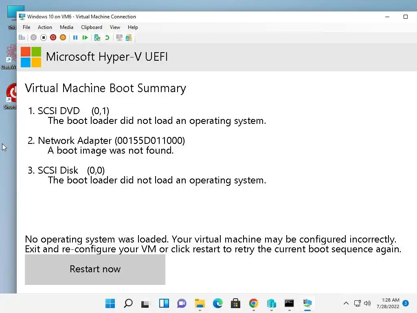Create a checkpoint using the toolbar icon

point(97,37)
